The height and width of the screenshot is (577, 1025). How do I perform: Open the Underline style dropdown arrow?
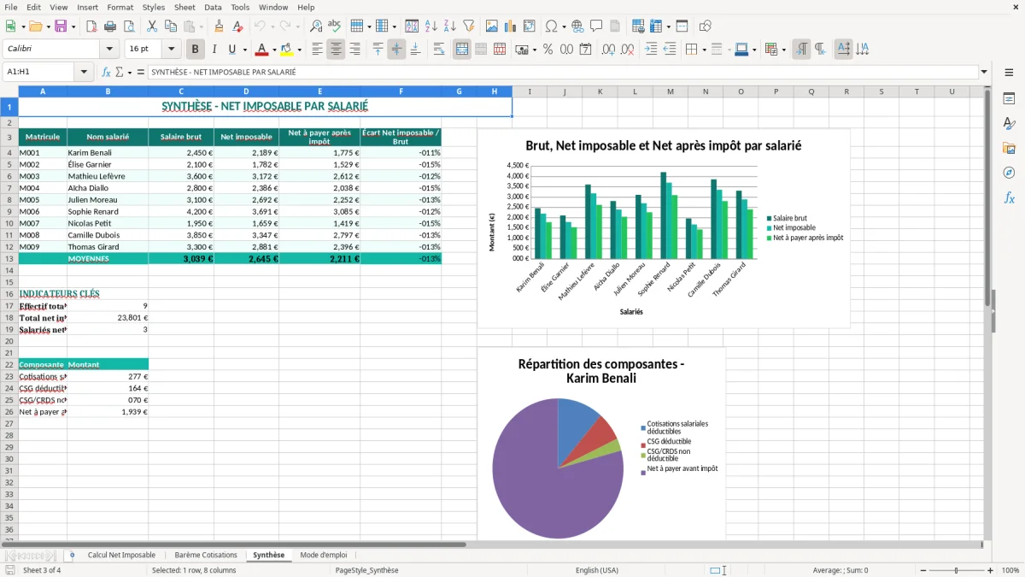click(x=244, y=50)
